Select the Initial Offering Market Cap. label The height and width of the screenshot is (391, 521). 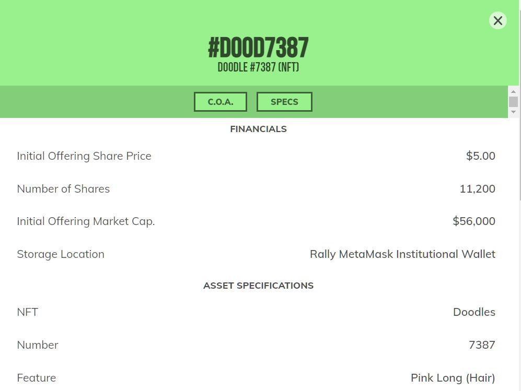coord(86,221)
